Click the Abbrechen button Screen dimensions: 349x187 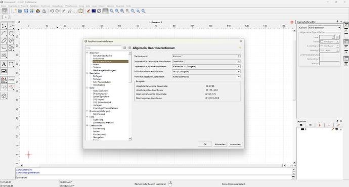[x=220, y=145]
